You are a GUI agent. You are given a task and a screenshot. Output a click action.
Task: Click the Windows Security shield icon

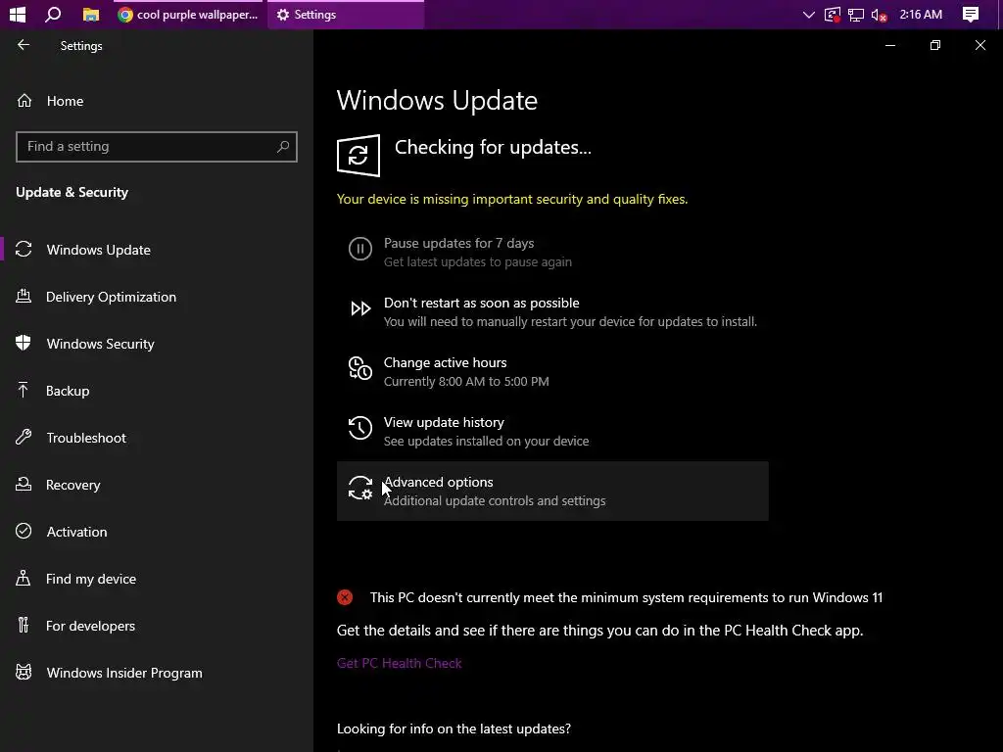pos(24,343)
